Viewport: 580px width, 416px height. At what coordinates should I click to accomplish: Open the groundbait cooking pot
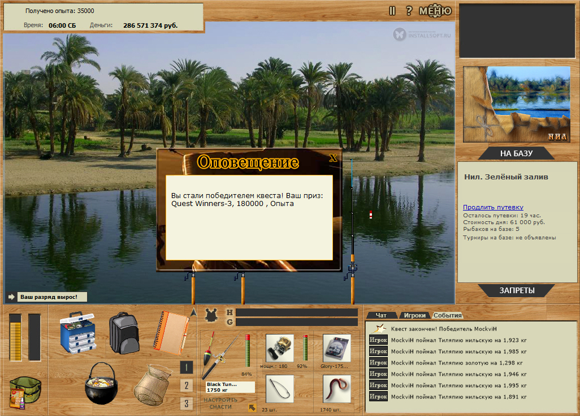(x=101, y=383)
